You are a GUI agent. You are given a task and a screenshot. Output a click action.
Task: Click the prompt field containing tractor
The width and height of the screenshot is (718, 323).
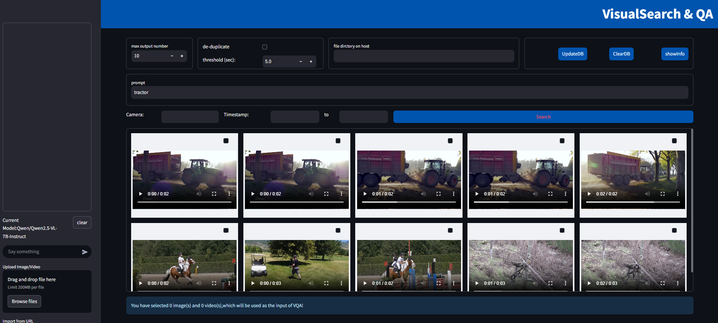[x=409, y=92]
